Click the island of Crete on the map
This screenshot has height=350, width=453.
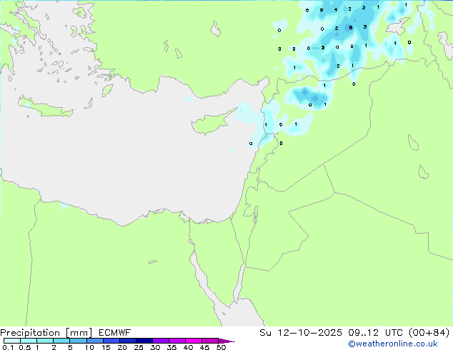pyautogui.click(x=45, y=107)
